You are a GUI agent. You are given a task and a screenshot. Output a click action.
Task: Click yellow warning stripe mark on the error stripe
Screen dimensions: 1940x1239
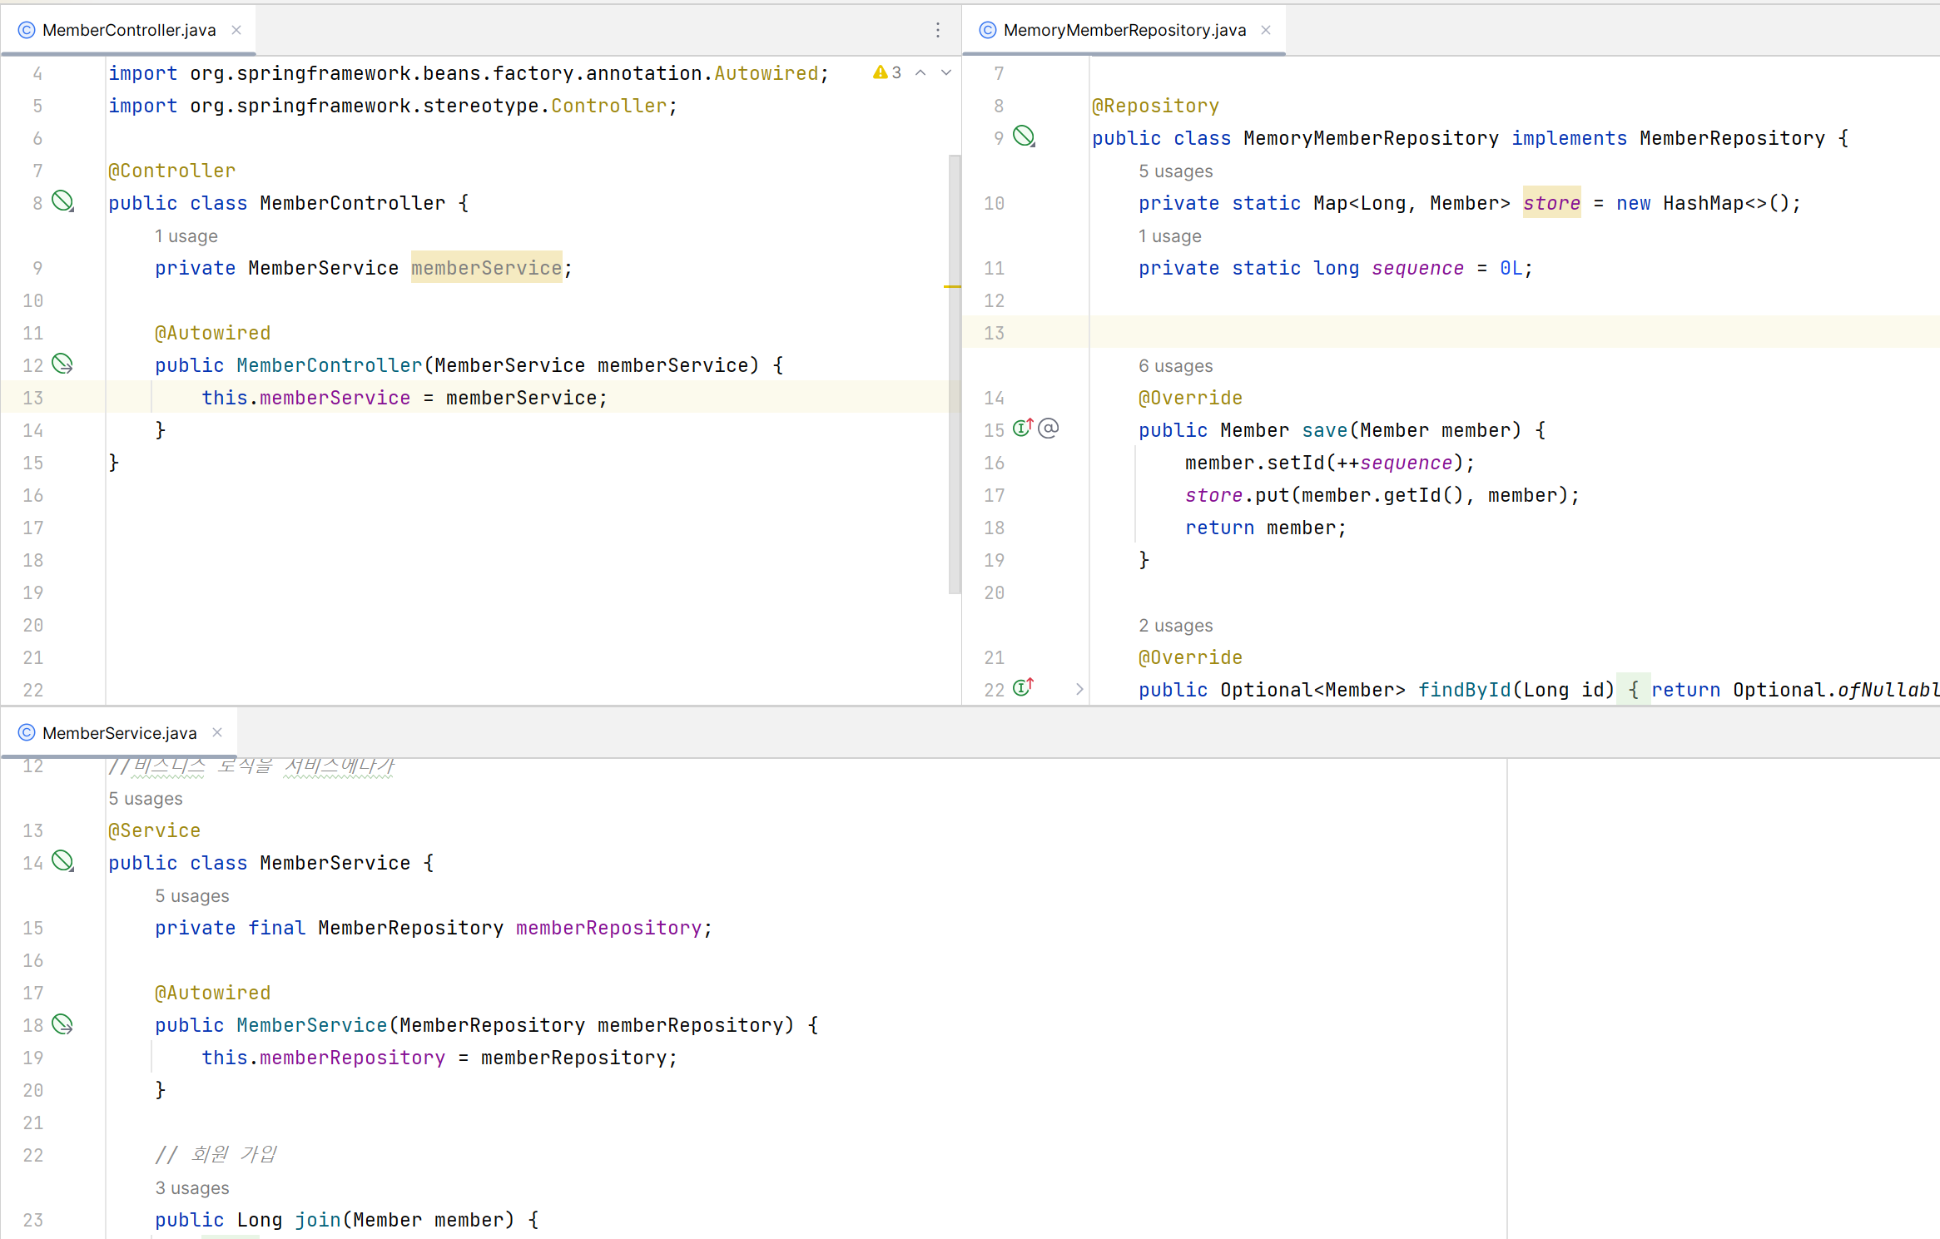click(952, 286)
